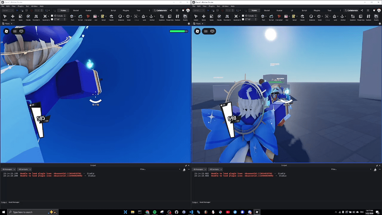Open Assets panel in left Studio window
Image resolution: width=382 pixels, height=215 pixels.
pos(185,17)
